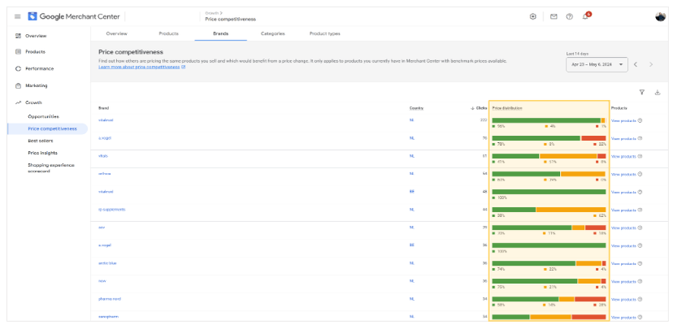Sort the table by the Clicks column

coord(479,108)
